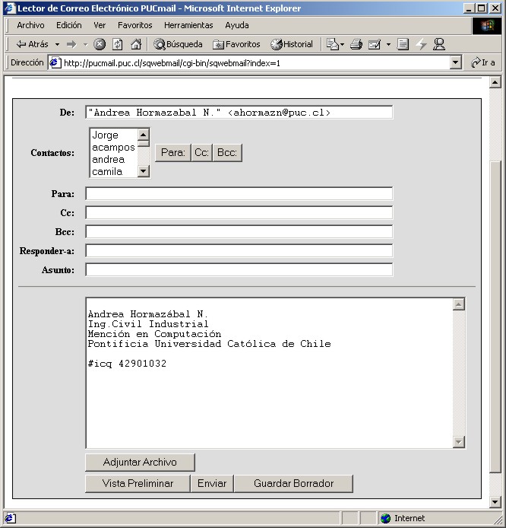The height and width of the screenshot is (528, 506).
Task: Open the Historial toolbar button
Action: [292, 44]
